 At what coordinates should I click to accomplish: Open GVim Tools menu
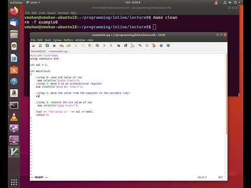pyautogui.click(x=48, y=40)
